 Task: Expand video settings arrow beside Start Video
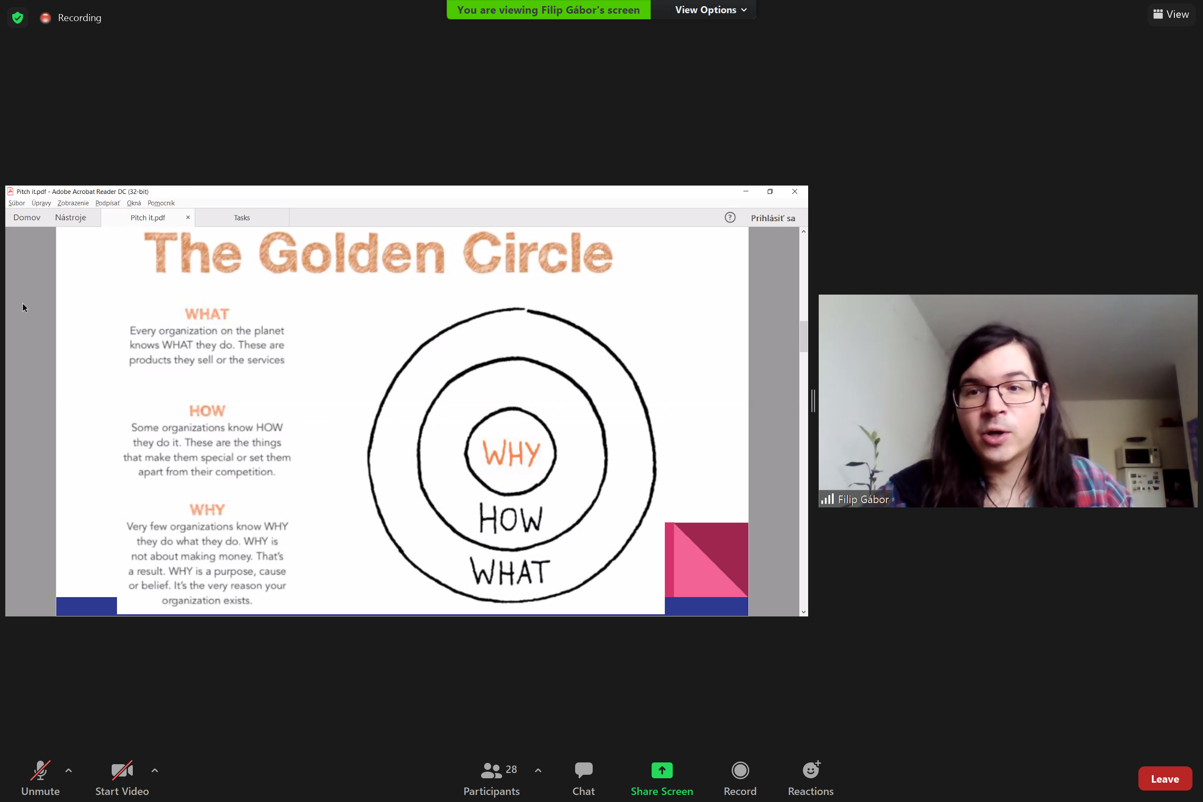click(x=154, y=770)
